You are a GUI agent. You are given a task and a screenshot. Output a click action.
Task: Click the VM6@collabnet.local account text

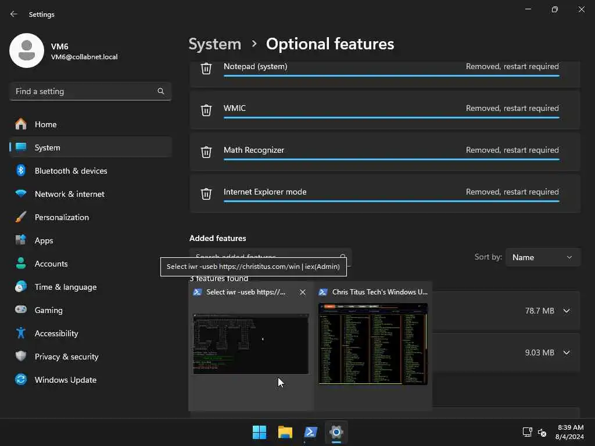(x=84, y=57)
